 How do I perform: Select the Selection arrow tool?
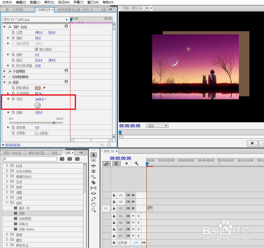pyautogui.click(x=94, y=155)
